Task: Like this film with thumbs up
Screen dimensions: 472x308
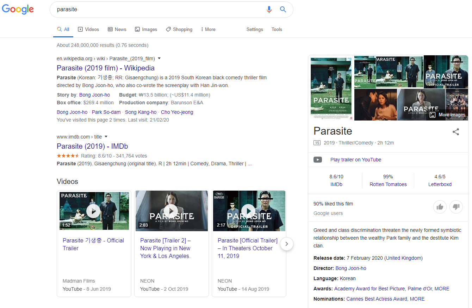Action: (440, 207)
